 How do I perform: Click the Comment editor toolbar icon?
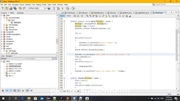127,16
